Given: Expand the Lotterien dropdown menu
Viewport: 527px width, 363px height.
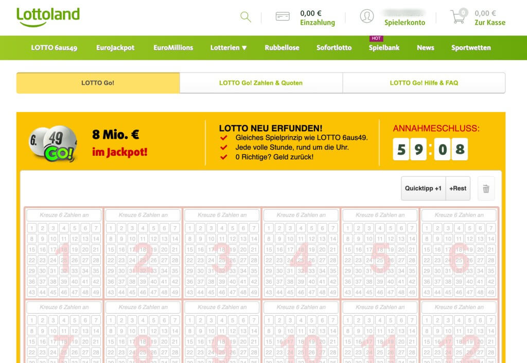Looking at the screenshot, I should [x=229, y=48].
